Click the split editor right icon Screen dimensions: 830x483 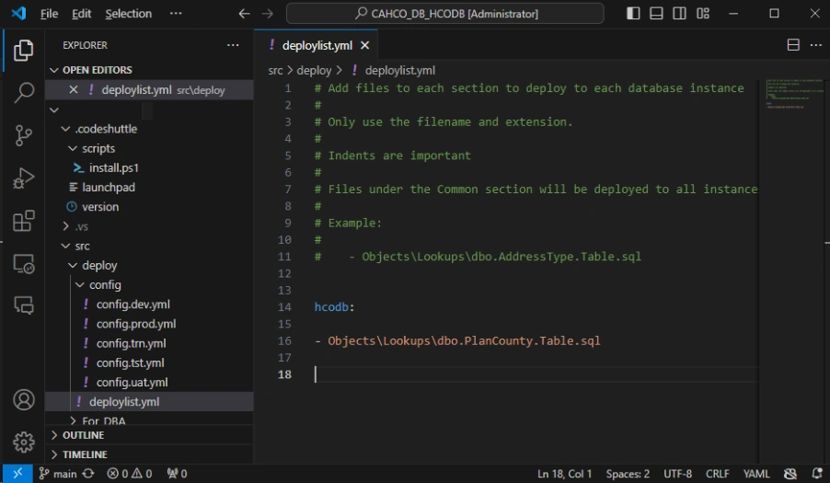(x=793, y=45)
